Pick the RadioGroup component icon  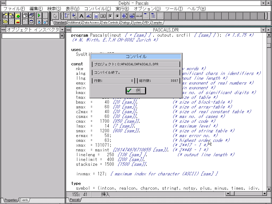click(154, 16)
